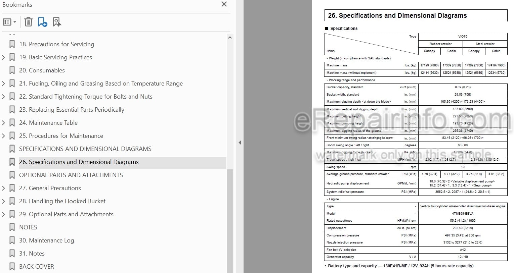Click bookmark icon beside 22. Standard Tightening Torque

click(x=12, y=97)
